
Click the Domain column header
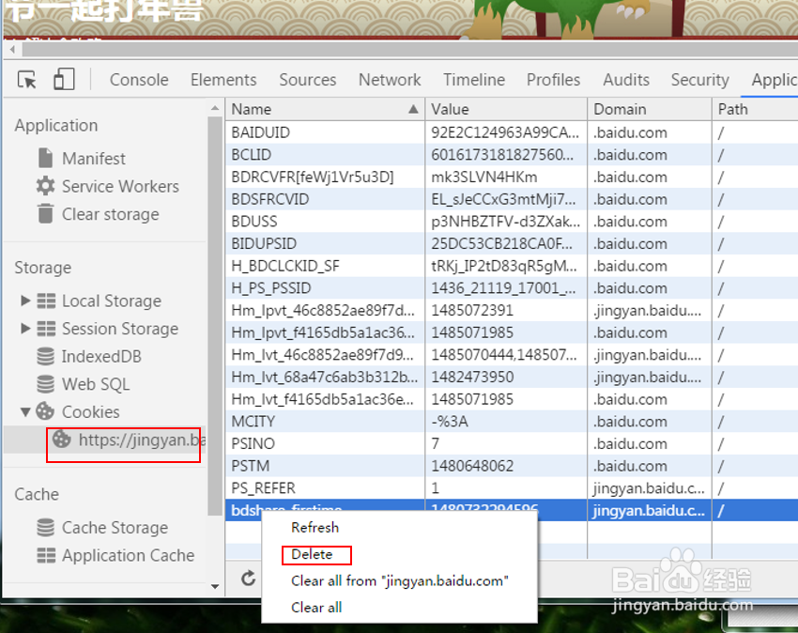coord(650,109)
